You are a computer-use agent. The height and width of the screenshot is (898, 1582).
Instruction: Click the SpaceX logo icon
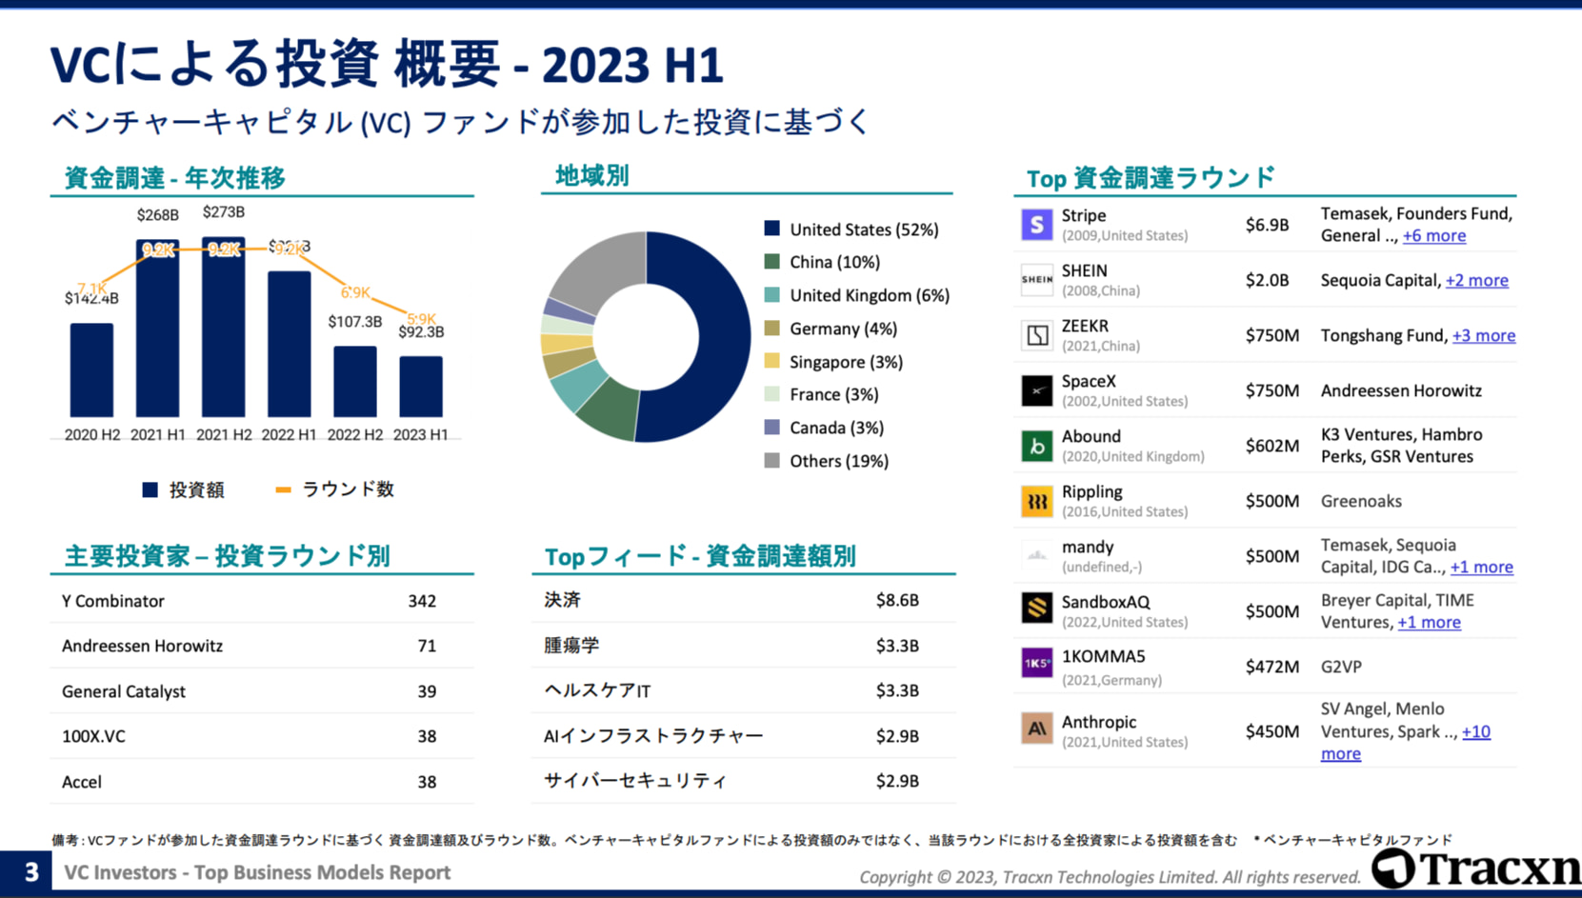click(1036, 390)
